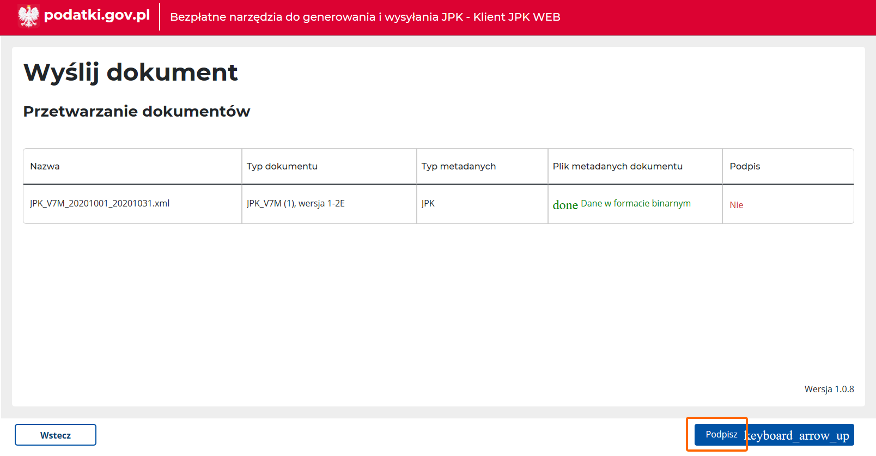Click the 'JPK' metadata type cell

tap(428, 203)
